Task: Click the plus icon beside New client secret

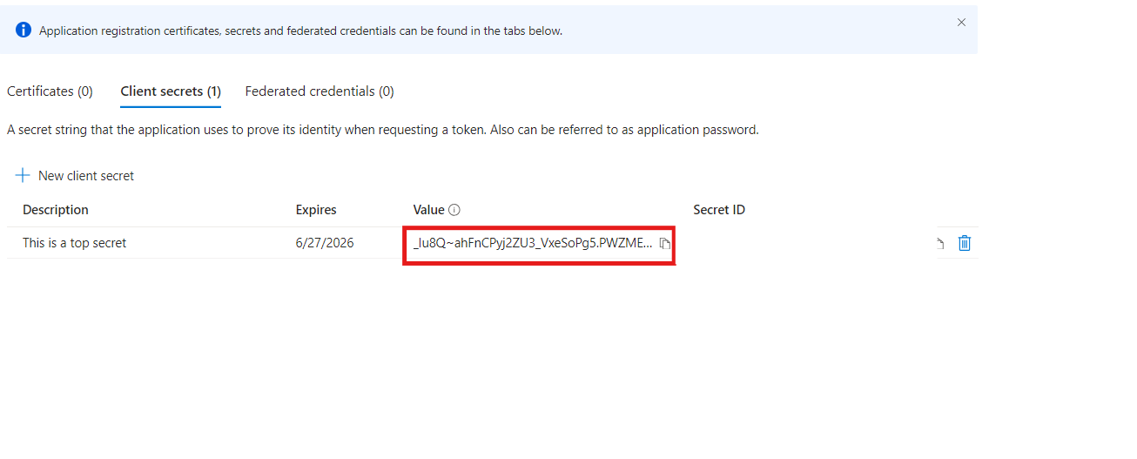Action: [x=23, y=176]
